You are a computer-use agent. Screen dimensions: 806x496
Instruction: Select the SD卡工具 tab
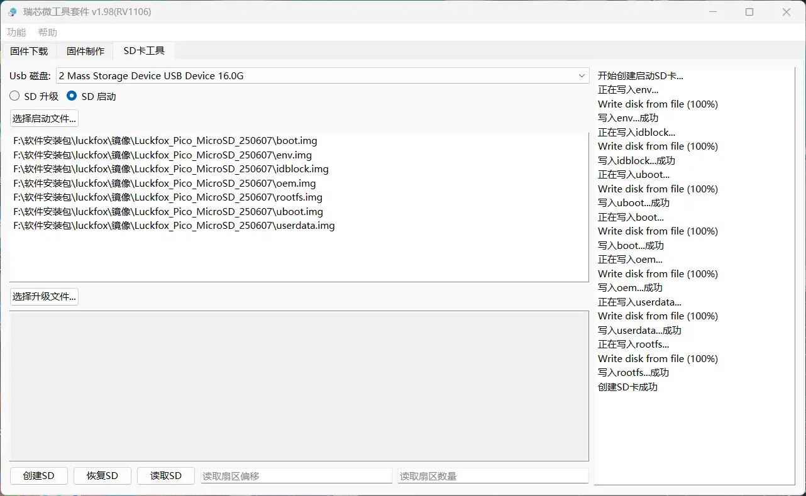tap(144, 51)
